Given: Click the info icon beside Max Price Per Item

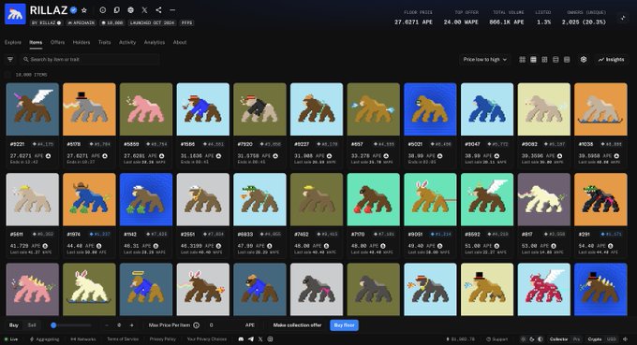Looking at the screenshot, I should [196, 325].
